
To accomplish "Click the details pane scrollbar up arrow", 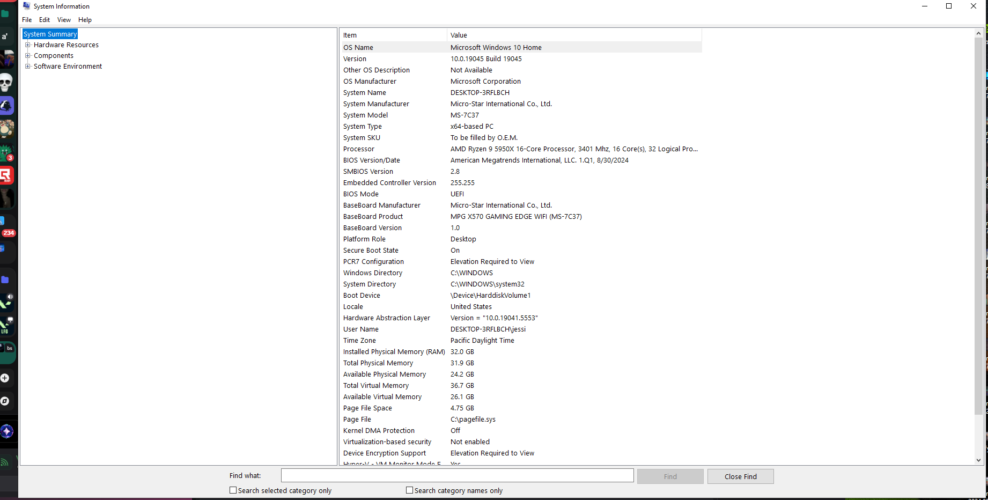I will [978, 33].
